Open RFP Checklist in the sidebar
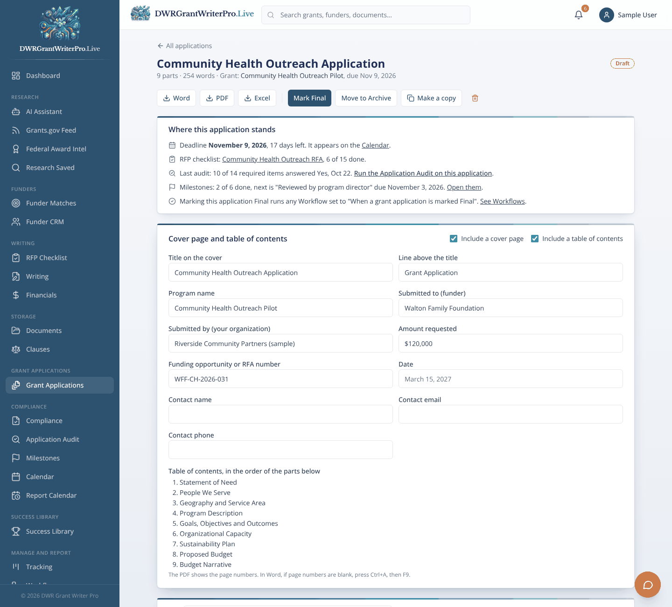This screenshot has width=672, height=607. pos(60,258)
